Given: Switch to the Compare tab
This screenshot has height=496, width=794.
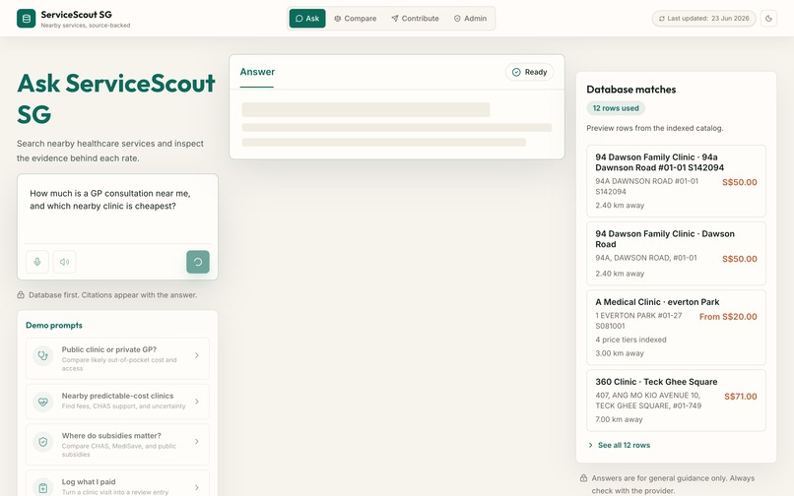Looking at the screenshot, I should coord(356,19).
